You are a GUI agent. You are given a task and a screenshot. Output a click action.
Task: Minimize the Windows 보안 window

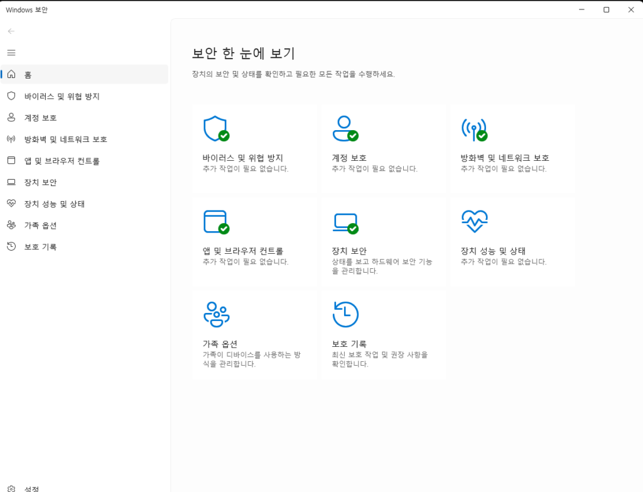581,9
